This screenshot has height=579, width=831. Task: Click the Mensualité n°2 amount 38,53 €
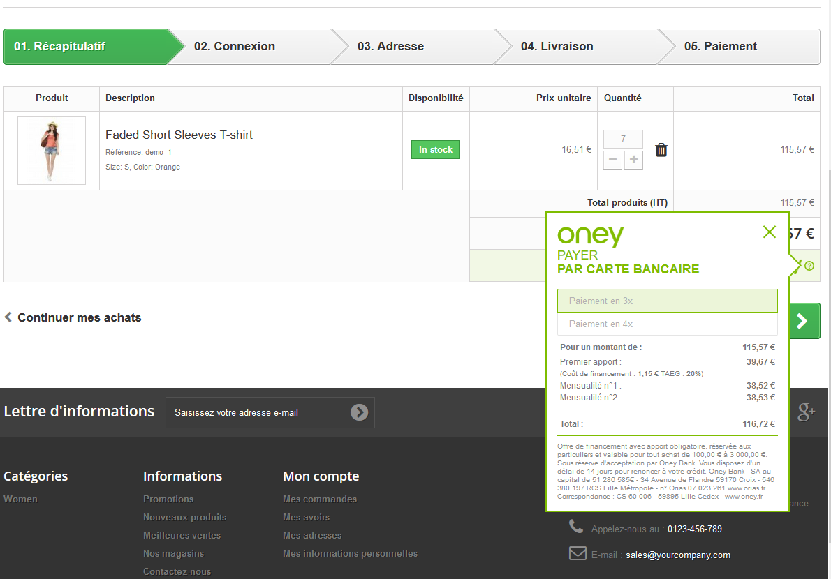click(x=760, y=398)
